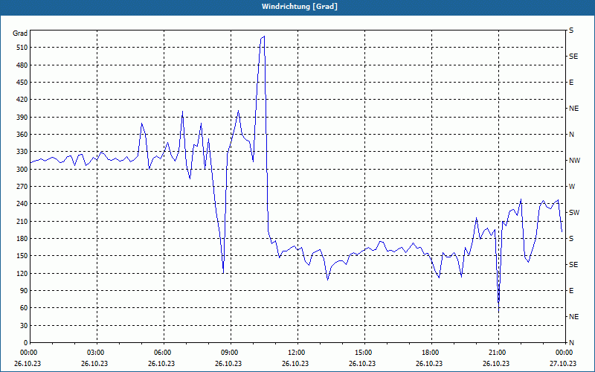The width and height of the screenshot is (595, 372).
Task: Select the 26.10.23 date beneath 12:00
Action: (295, 364)
